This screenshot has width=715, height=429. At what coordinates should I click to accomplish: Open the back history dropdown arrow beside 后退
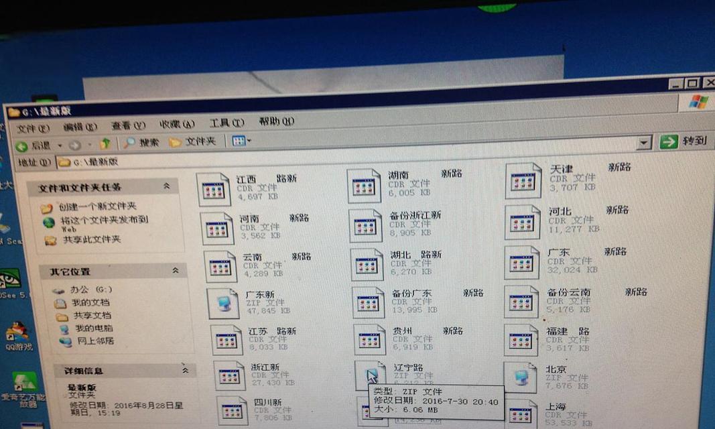[x=60, y=146]
